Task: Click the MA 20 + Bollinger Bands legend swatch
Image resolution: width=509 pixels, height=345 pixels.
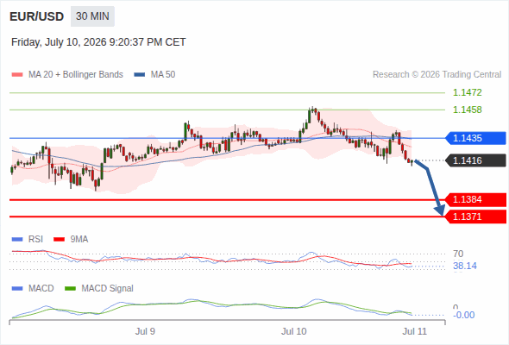Action: [17, 75]
